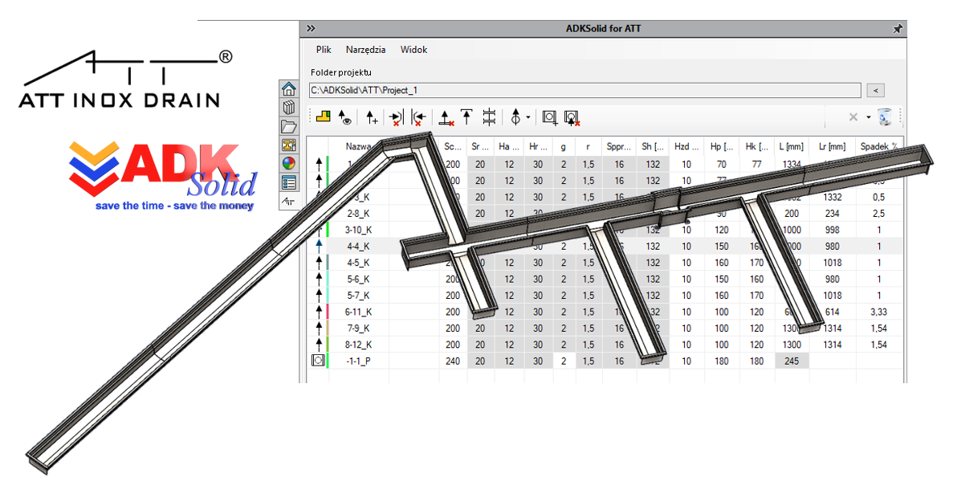Viewport: 953px width, 490px height.
Task: Open the dropdown beside the grey X icon
Action: (869, 117)
